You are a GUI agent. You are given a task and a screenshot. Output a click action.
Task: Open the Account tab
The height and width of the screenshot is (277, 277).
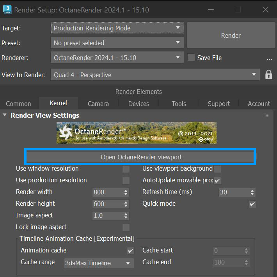pyautogui.click(x=259, y=104)
